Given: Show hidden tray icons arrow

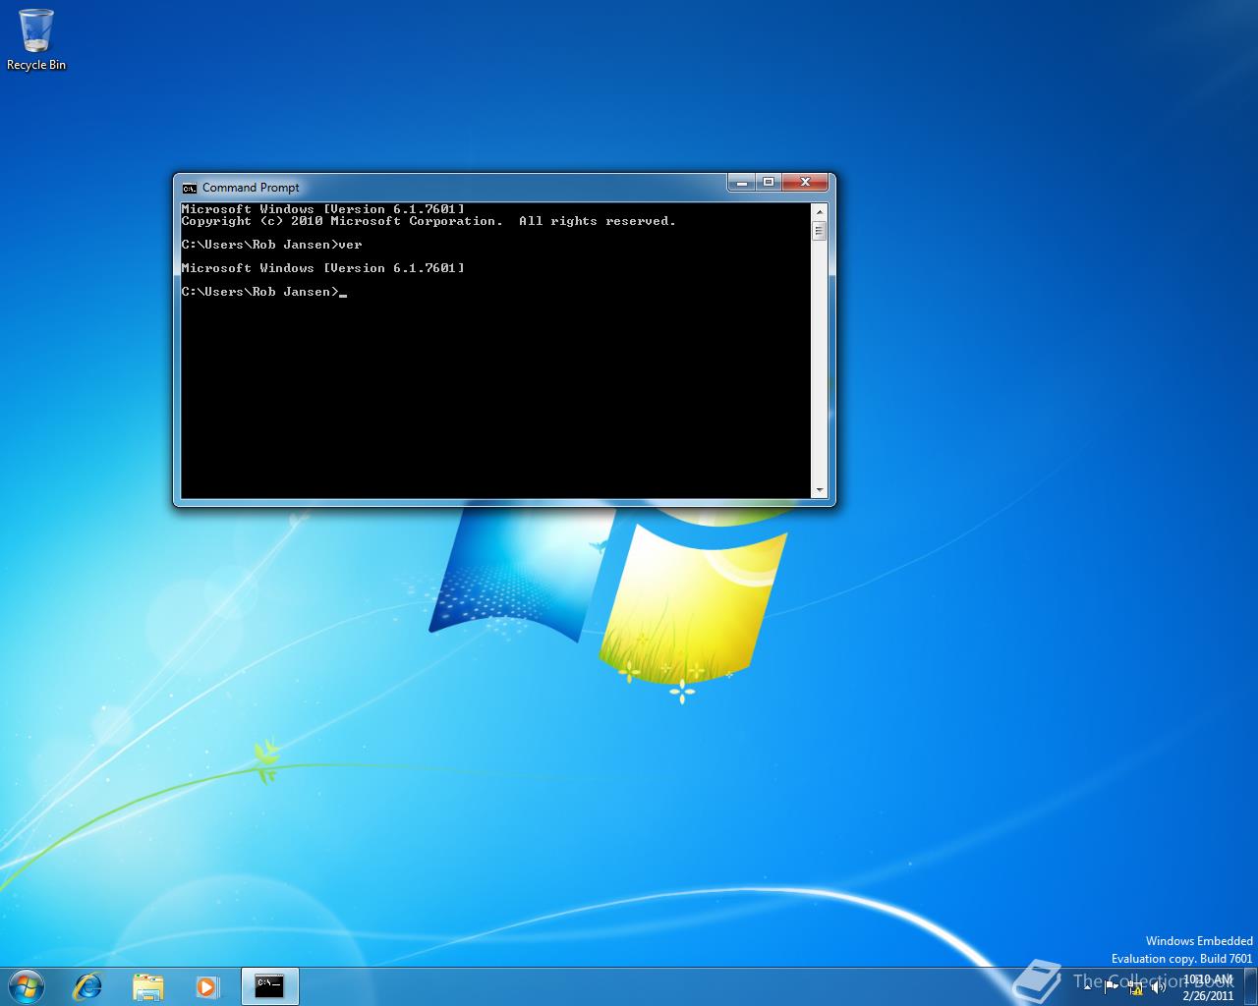Looking at the screenshot, I should pos(1087,986).
